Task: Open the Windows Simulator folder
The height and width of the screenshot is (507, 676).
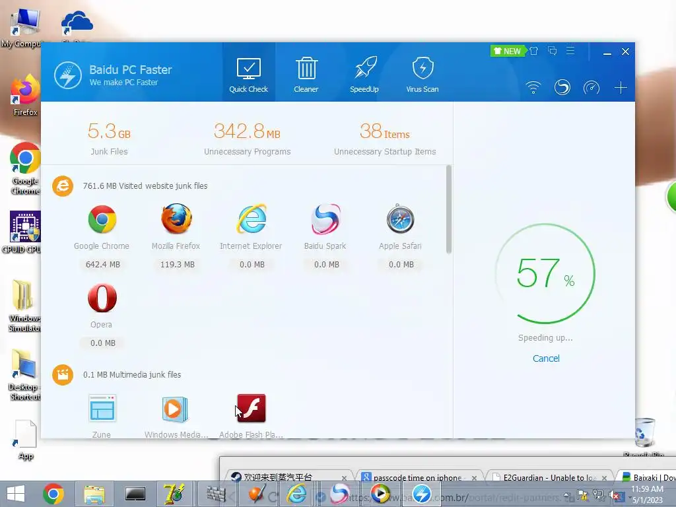Action: (x=24, y=306)
